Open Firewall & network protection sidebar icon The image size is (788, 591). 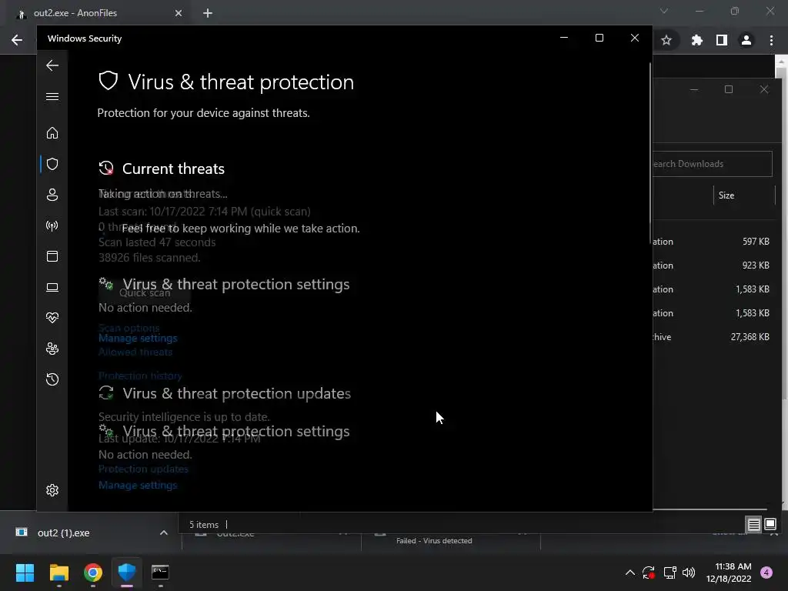tap(52, 225)
